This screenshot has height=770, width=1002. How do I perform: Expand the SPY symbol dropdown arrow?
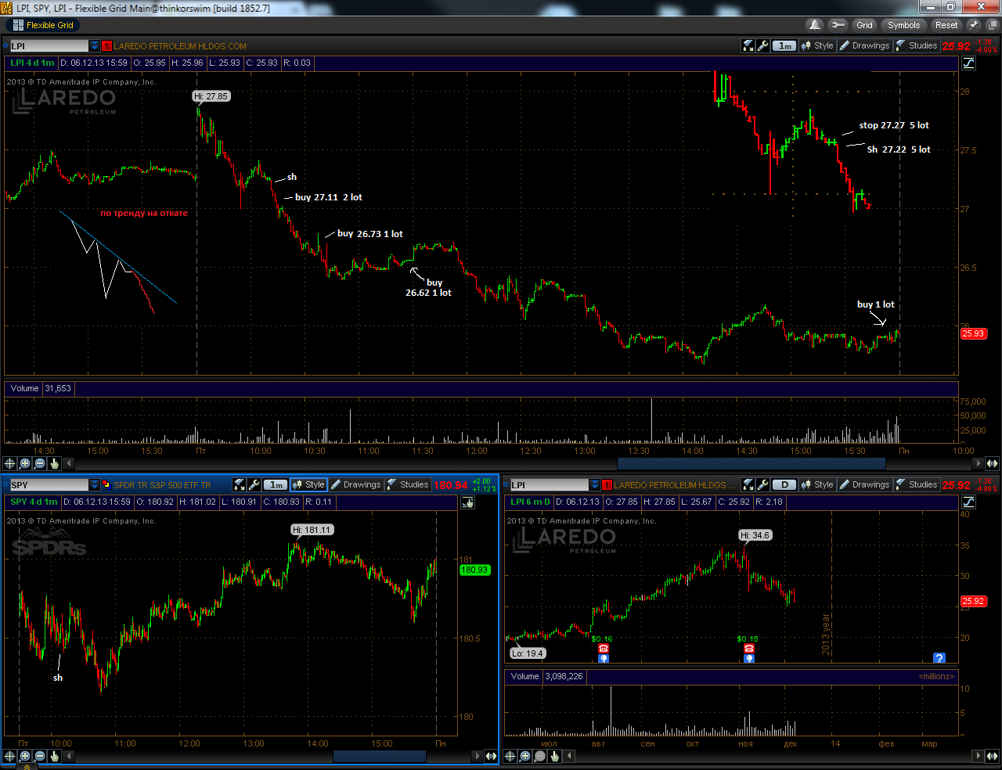pos(95,485)
